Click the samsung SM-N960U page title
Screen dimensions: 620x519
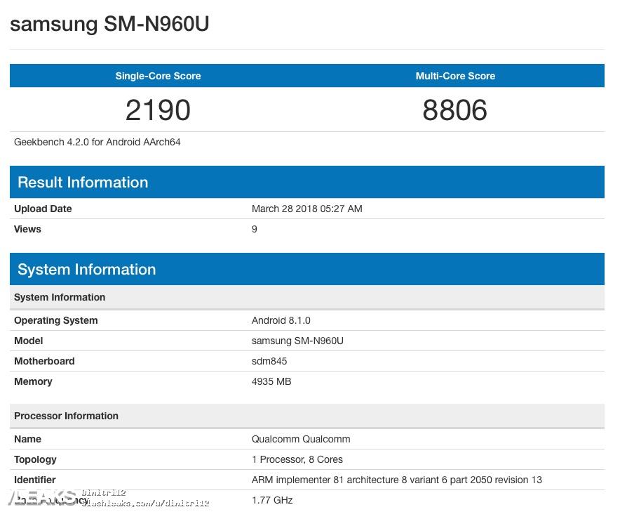[109, 24]
